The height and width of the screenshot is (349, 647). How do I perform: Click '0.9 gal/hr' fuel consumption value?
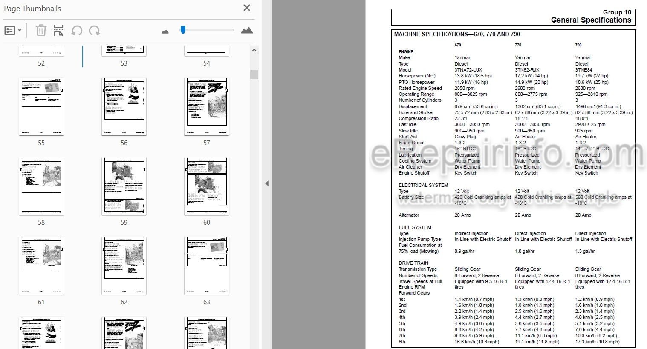coord(464,251)
